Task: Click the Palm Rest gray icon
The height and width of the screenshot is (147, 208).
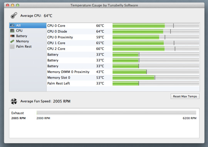Action: click(12, 46)
